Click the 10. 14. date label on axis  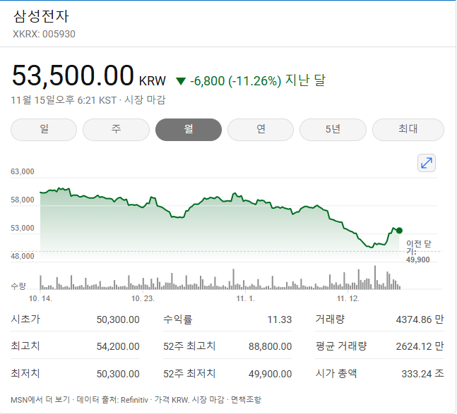(x=40, y=298)
